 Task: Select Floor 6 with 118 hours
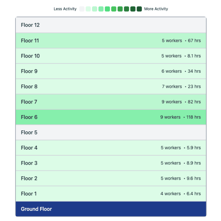coord(110,117)
